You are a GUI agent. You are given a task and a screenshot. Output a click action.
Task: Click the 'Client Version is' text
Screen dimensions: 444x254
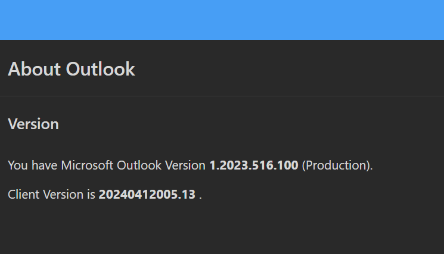tap(51, 195)
